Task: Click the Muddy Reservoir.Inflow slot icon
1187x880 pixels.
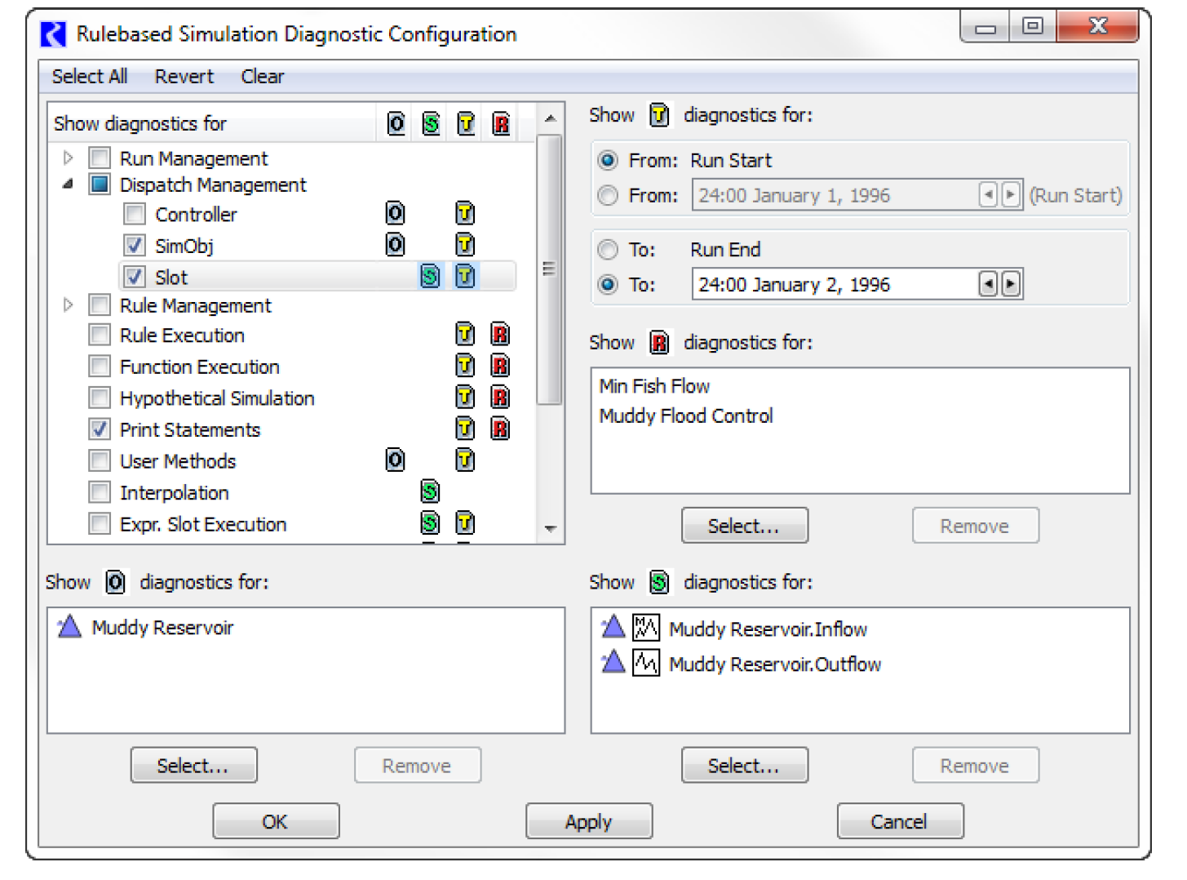Action: click(645, 628)
